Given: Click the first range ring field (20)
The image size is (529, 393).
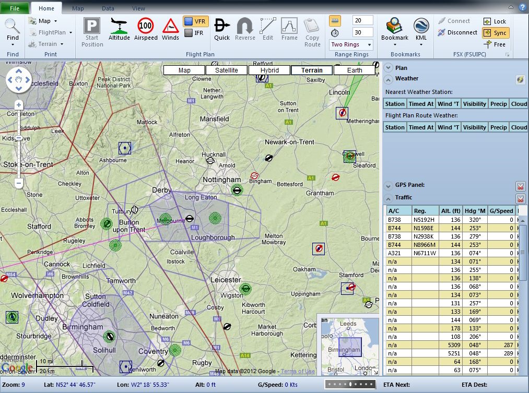Looking at the screenshot, I should coord(362,20).
